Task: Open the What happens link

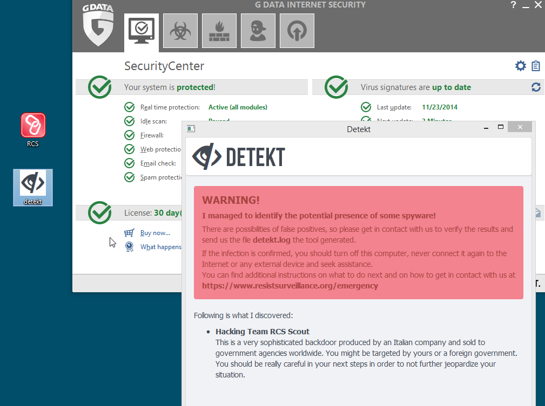Action: click(x=160, y=247)
